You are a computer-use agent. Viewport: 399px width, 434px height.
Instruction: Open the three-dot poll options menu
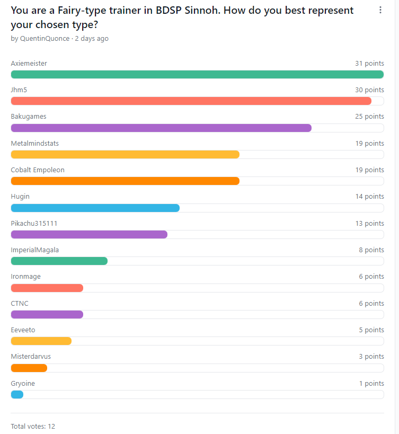tap(380, 10)
